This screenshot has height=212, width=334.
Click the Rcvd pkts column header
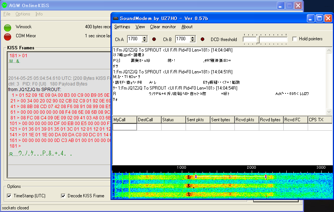247,120
